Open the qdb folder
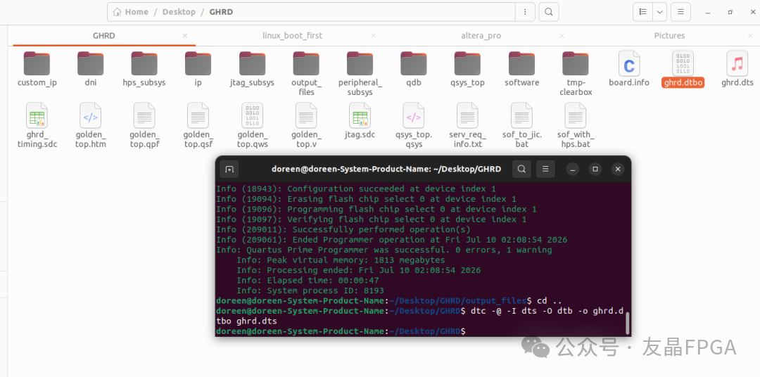The height and width of the screenshot is (377, 760). coord(414,69)
